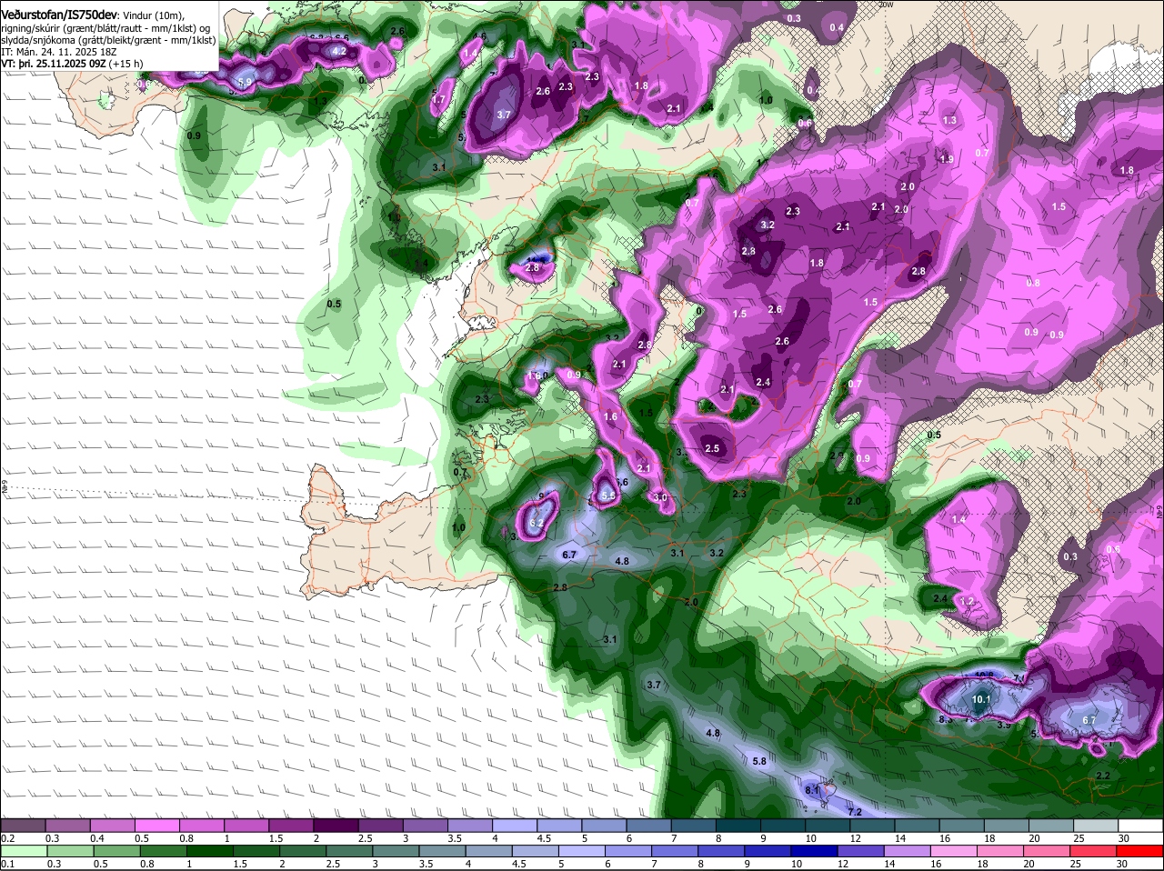
Task: Click the 0.2 label in the upper legend
Action: coord(7,837)
